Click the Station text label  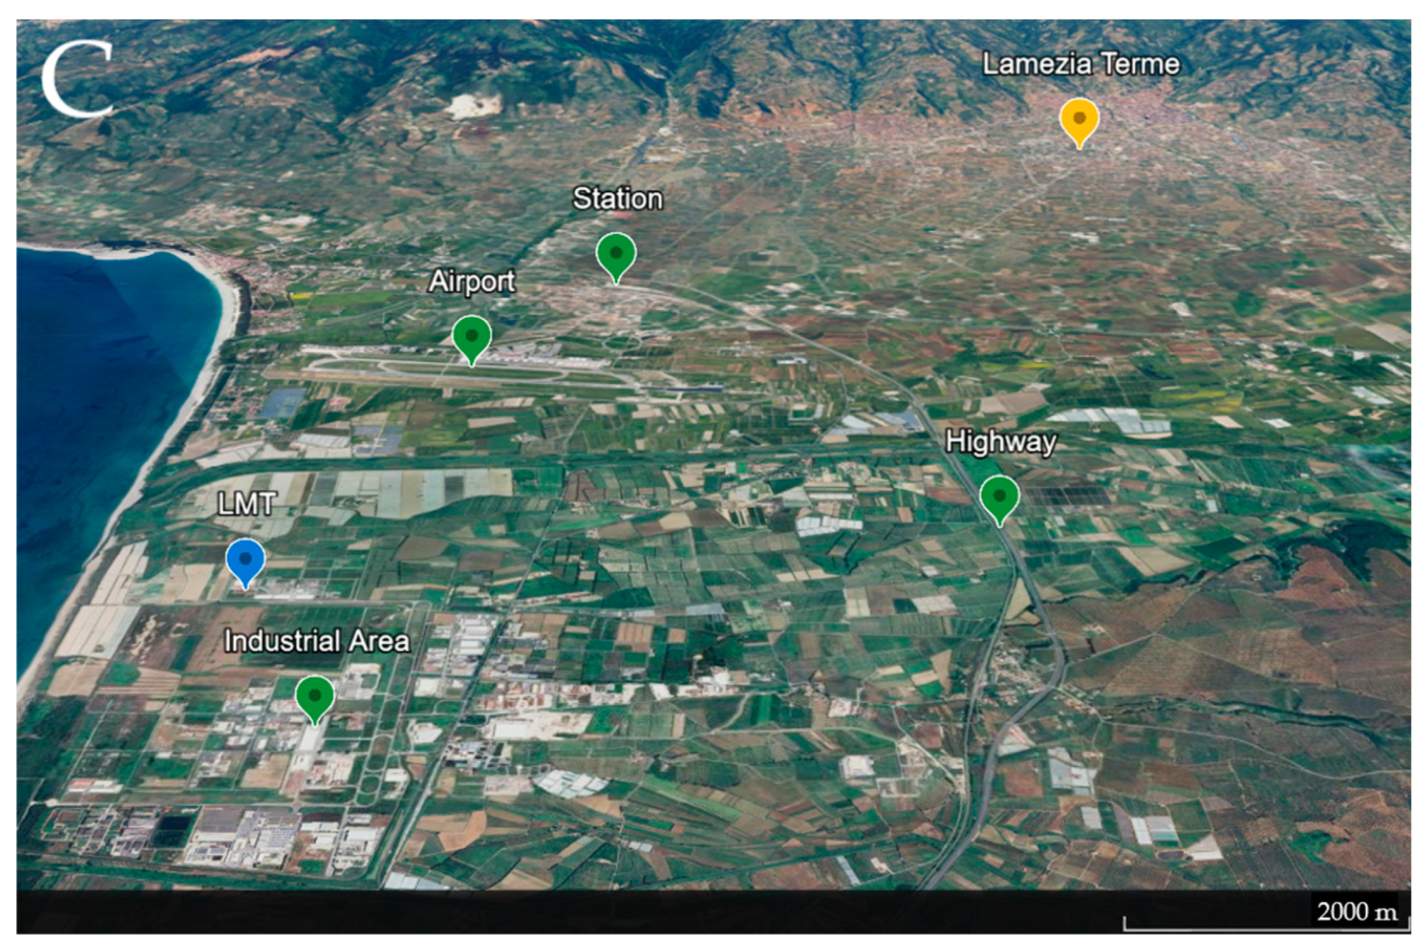tap(617, 198)
